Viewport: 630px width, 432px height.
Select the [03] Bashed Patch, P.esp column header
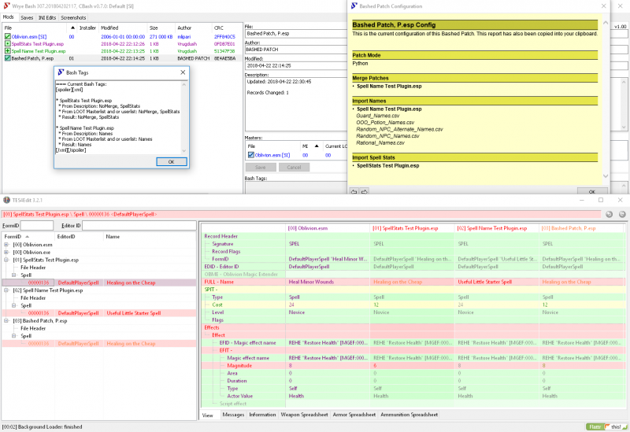pyautogui.click(x=580, y=228)
